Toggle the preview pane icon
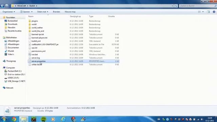The height and width of the screenshot is (122, 217). [x=208, y=12]
